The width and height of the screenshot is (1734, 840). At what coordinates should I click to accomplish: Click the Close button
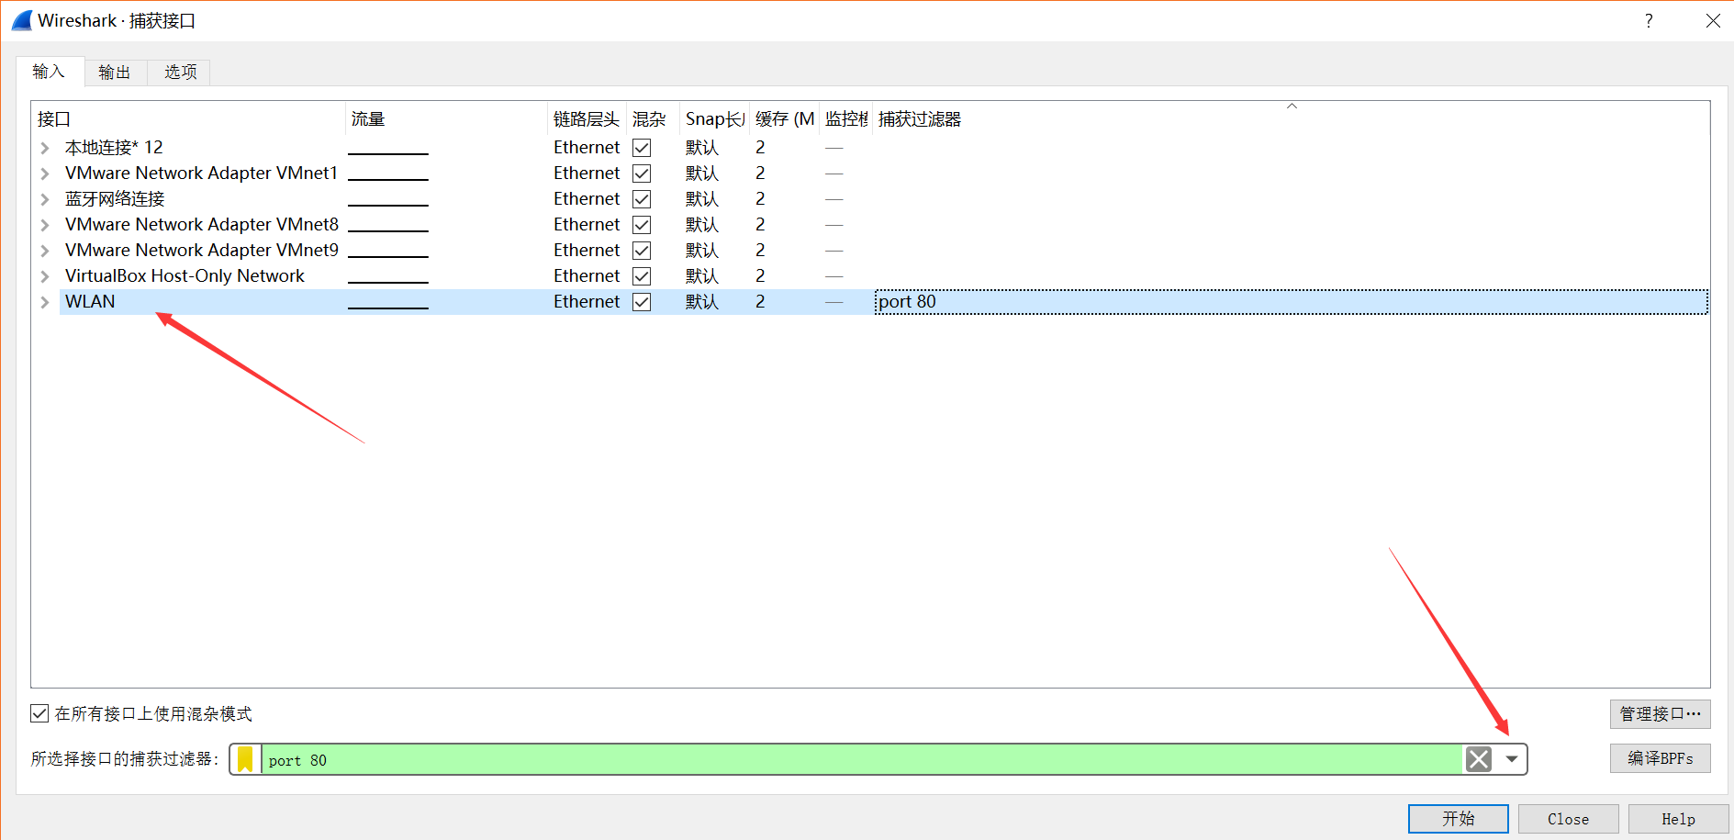(1568, 819)
